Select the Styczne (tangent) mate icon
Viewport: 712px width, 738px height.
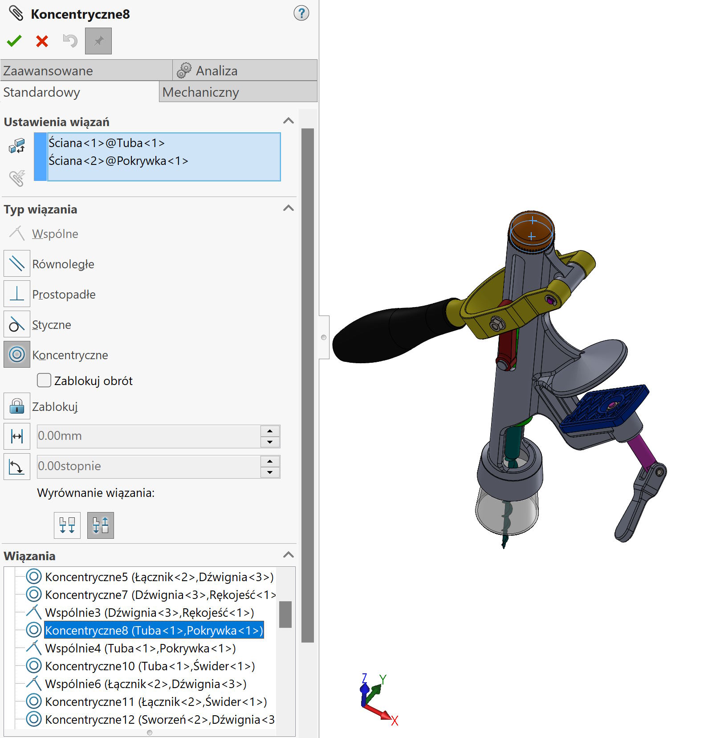click(17, 324)
